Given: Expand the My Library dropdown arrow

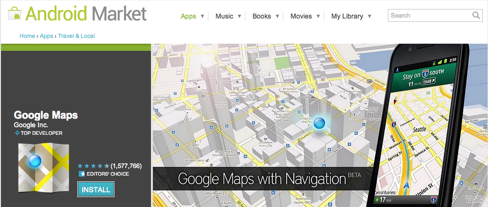Looking at the screenshot, I should 369,16.
